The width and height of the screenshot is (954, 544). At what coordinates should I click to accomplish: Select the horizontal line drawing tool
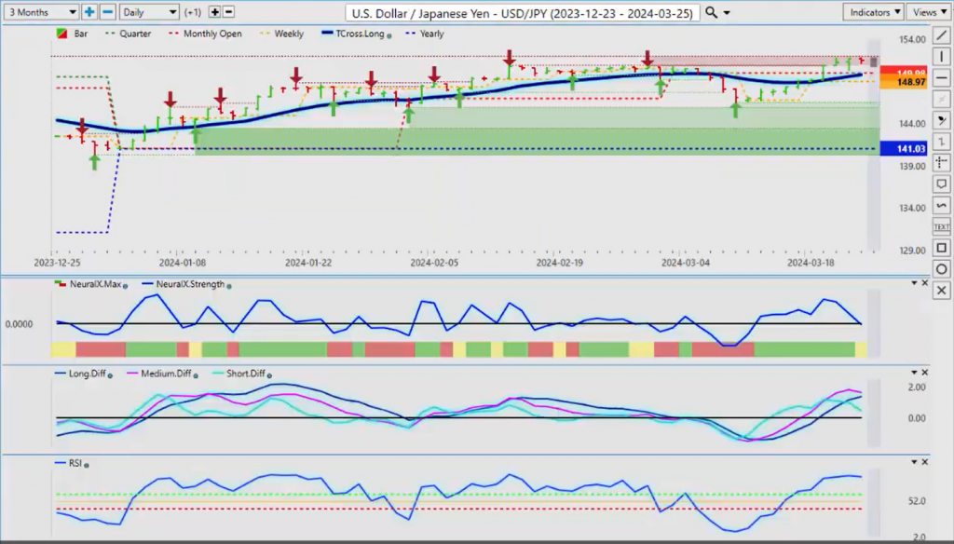[x=942, y=77]
